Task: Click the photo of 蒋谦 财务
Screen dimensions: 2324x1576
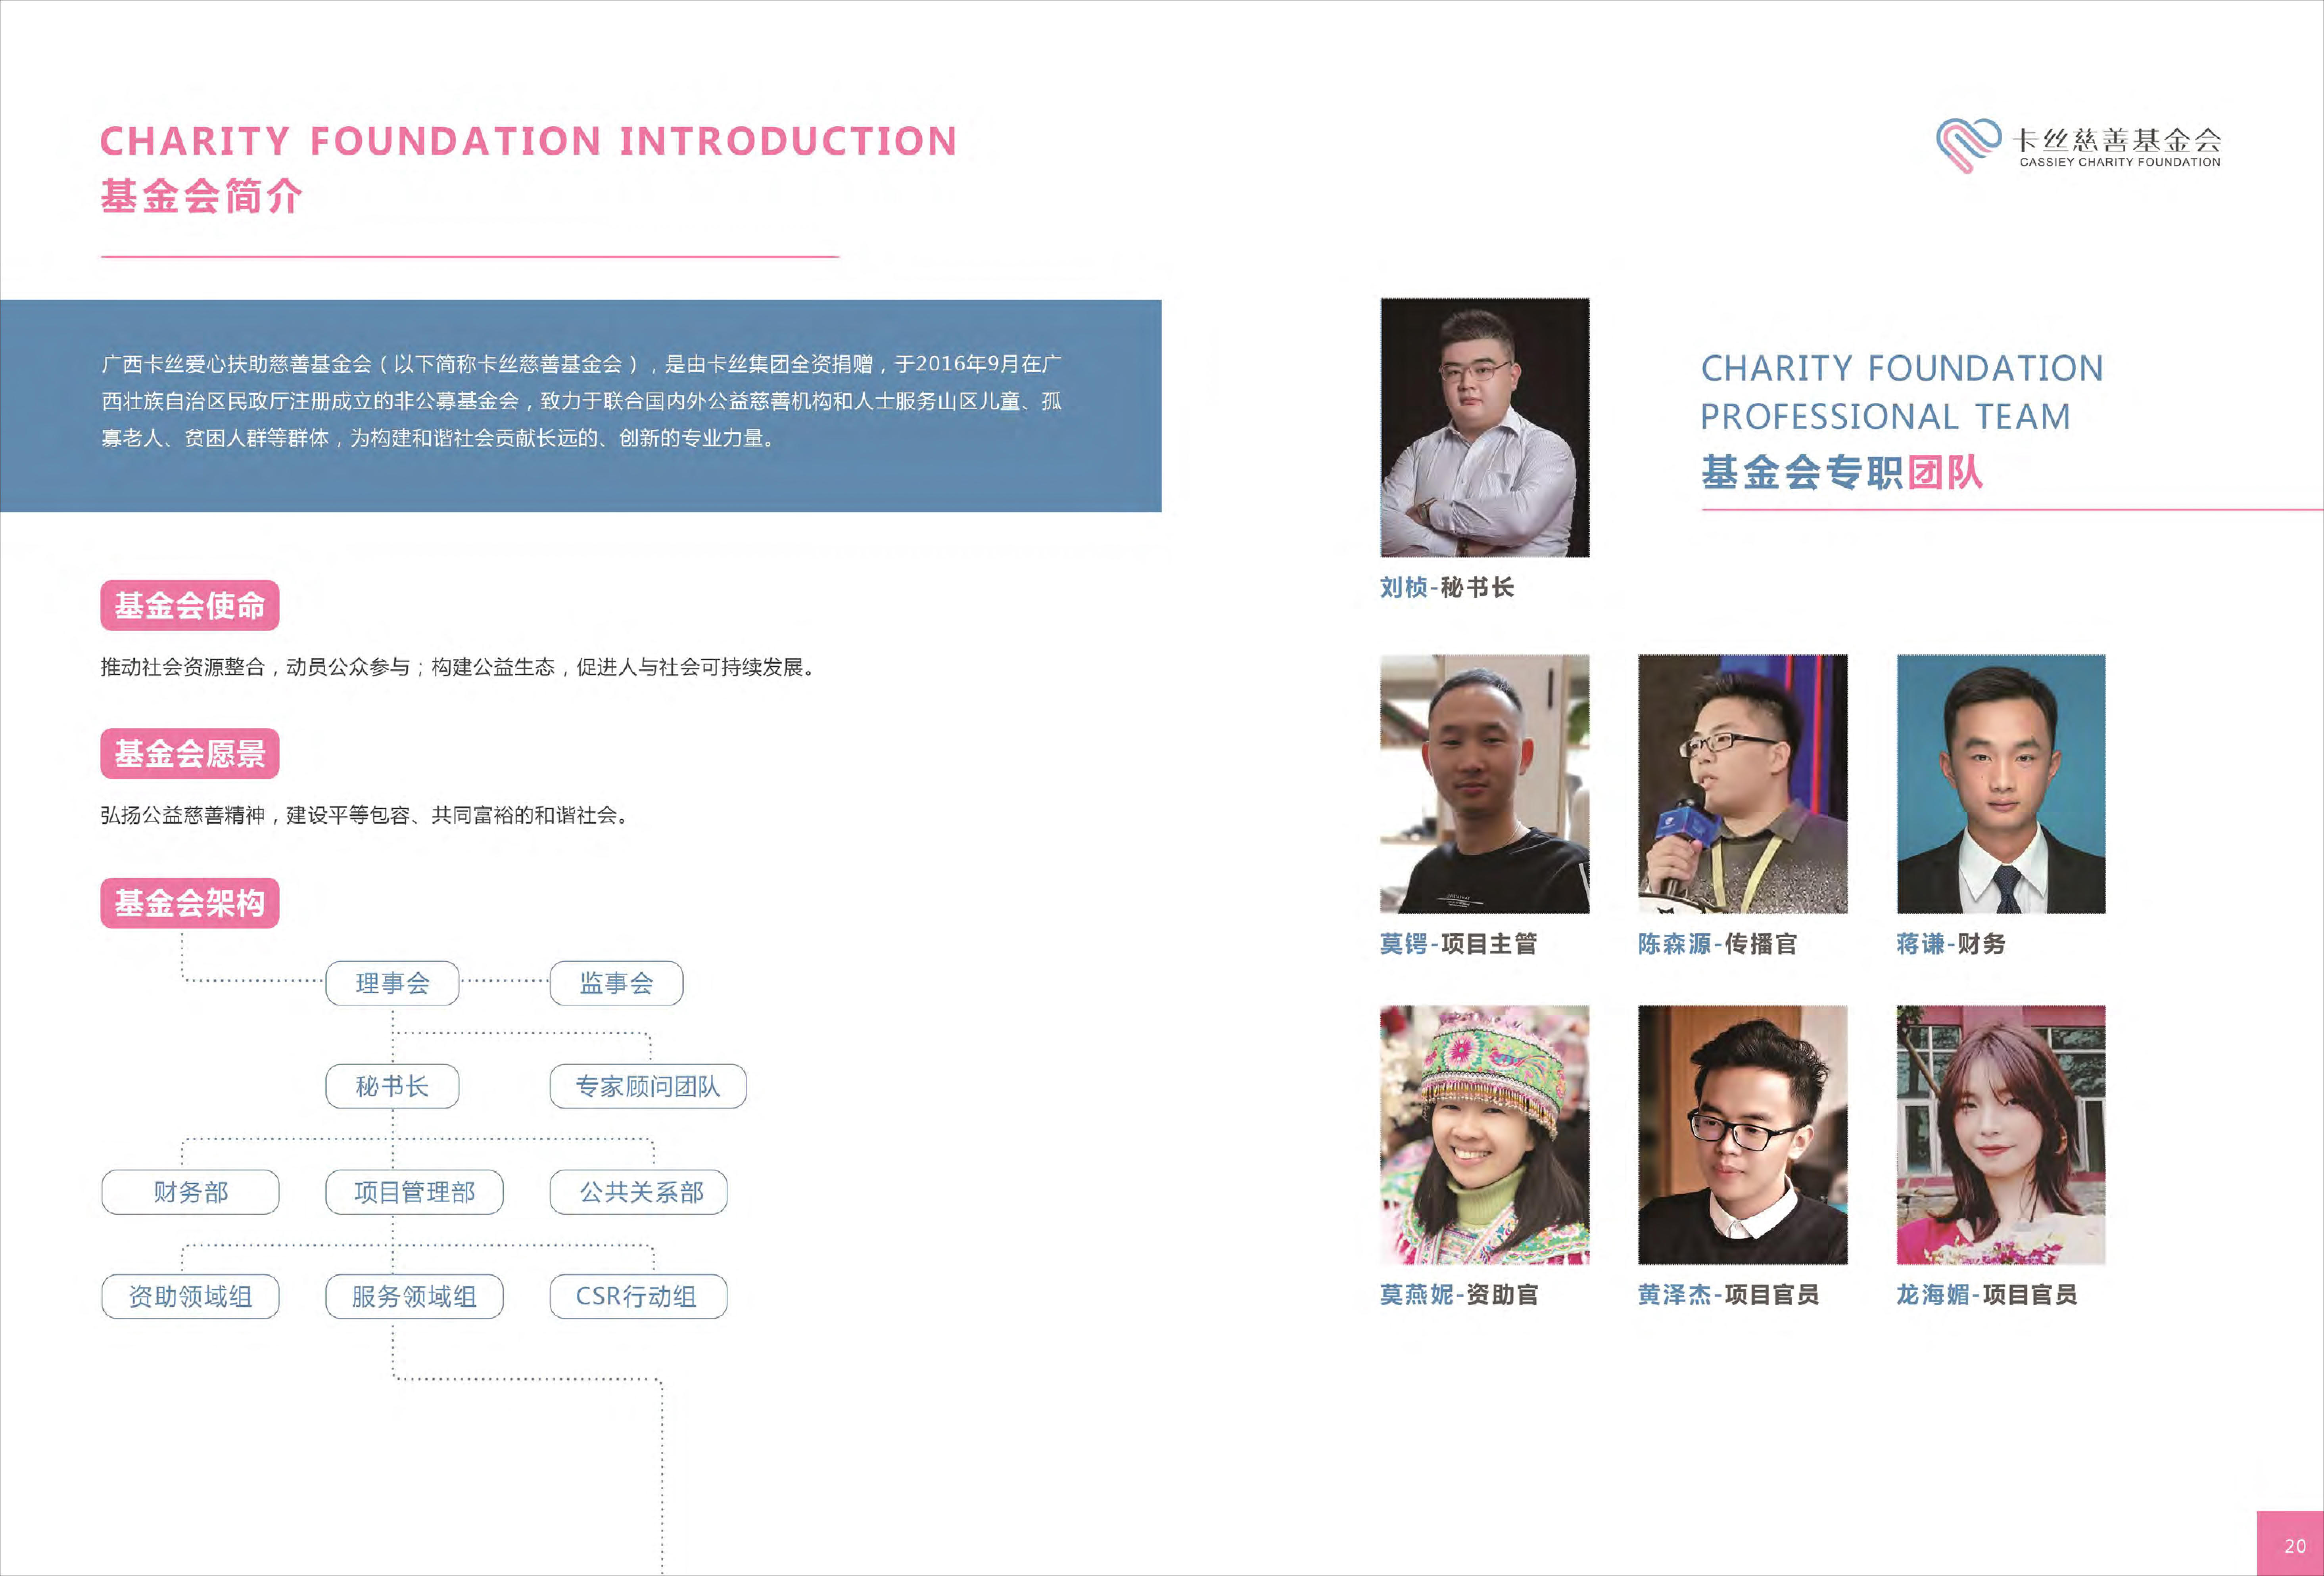Action: pyautogui.click(x=2001, y=785)
